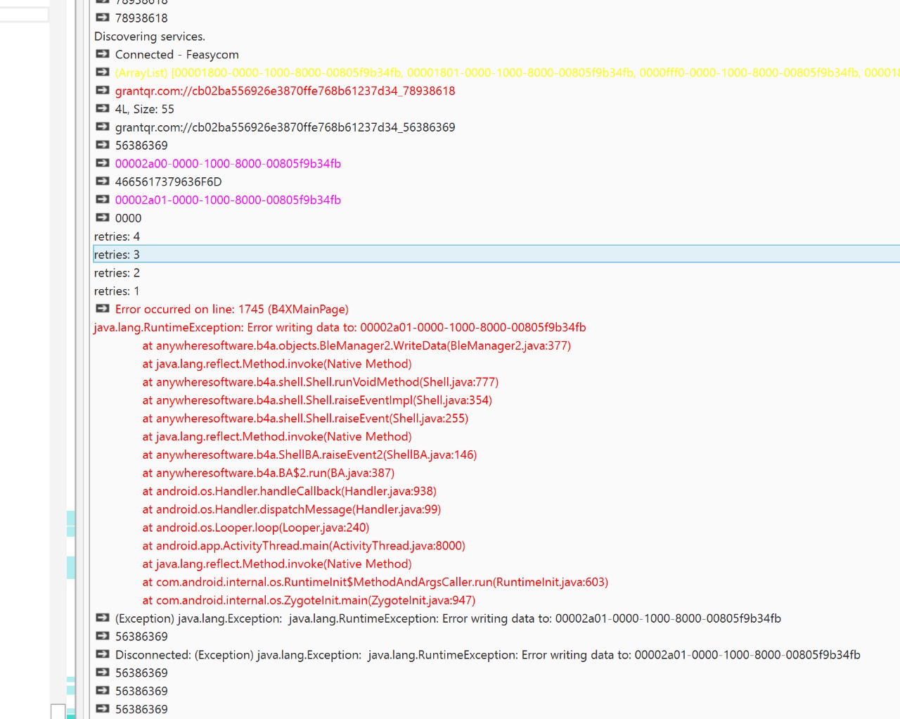Click the BleManager2.WriteData stack trace line
The height and width of the screenshot is (719, 900).
pos(356,346)
